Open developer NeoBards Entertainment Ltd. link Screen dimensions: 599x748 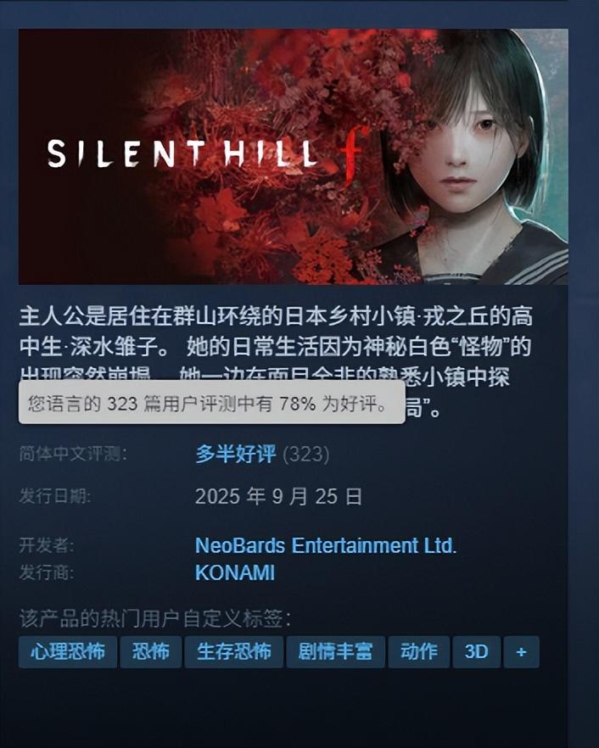326,546
